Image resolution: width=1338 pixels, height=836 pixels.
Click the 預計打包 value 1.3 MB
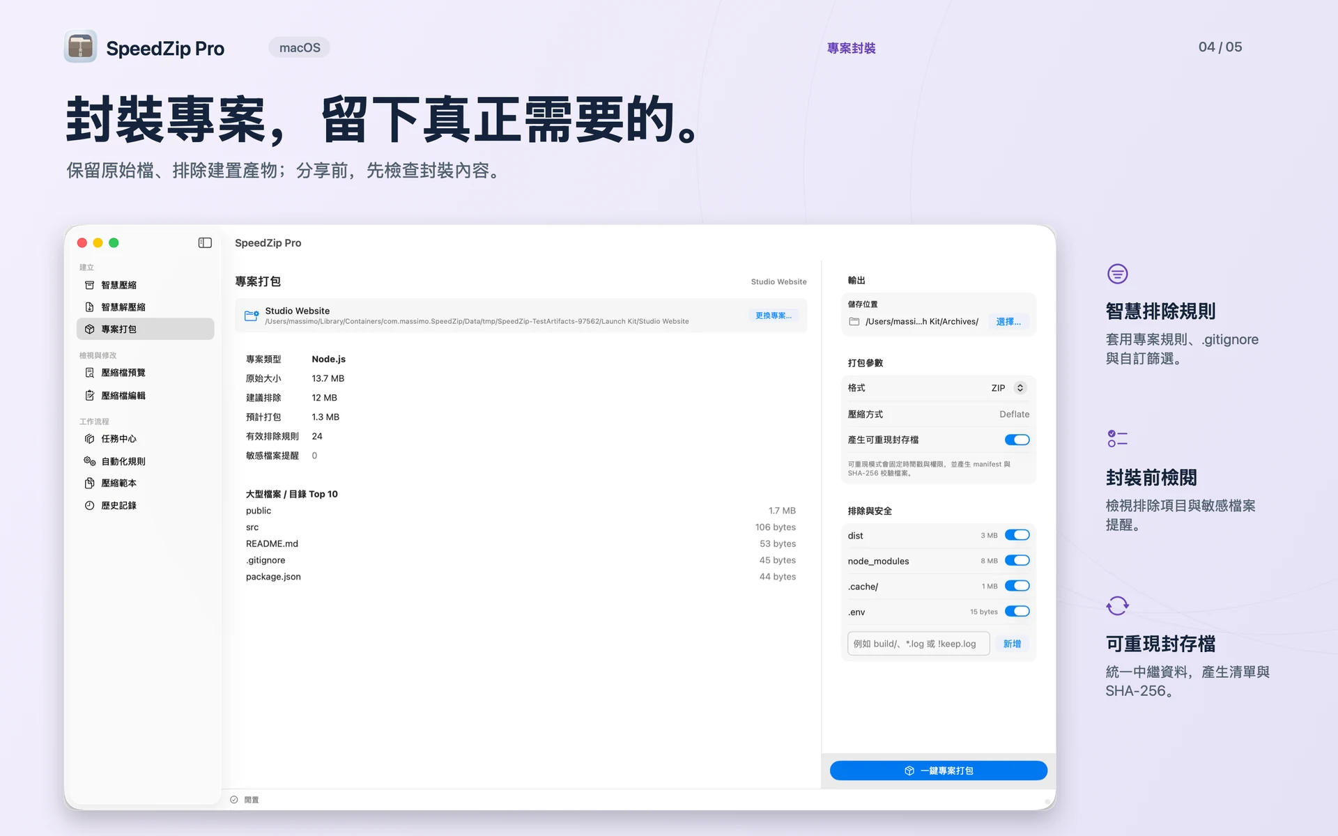(x=325, y=417)
